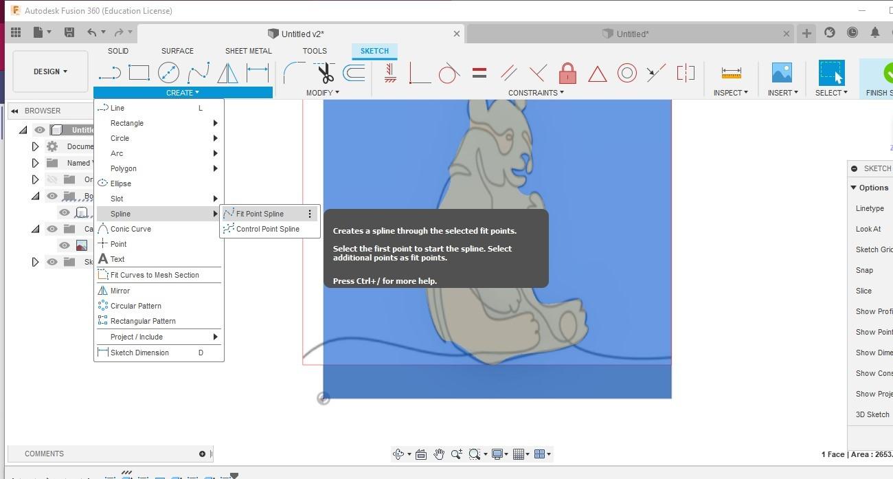Screen dimensions: 893x479
Task: Apply the Symmetry constraint icon
Action: click(686, 72)
